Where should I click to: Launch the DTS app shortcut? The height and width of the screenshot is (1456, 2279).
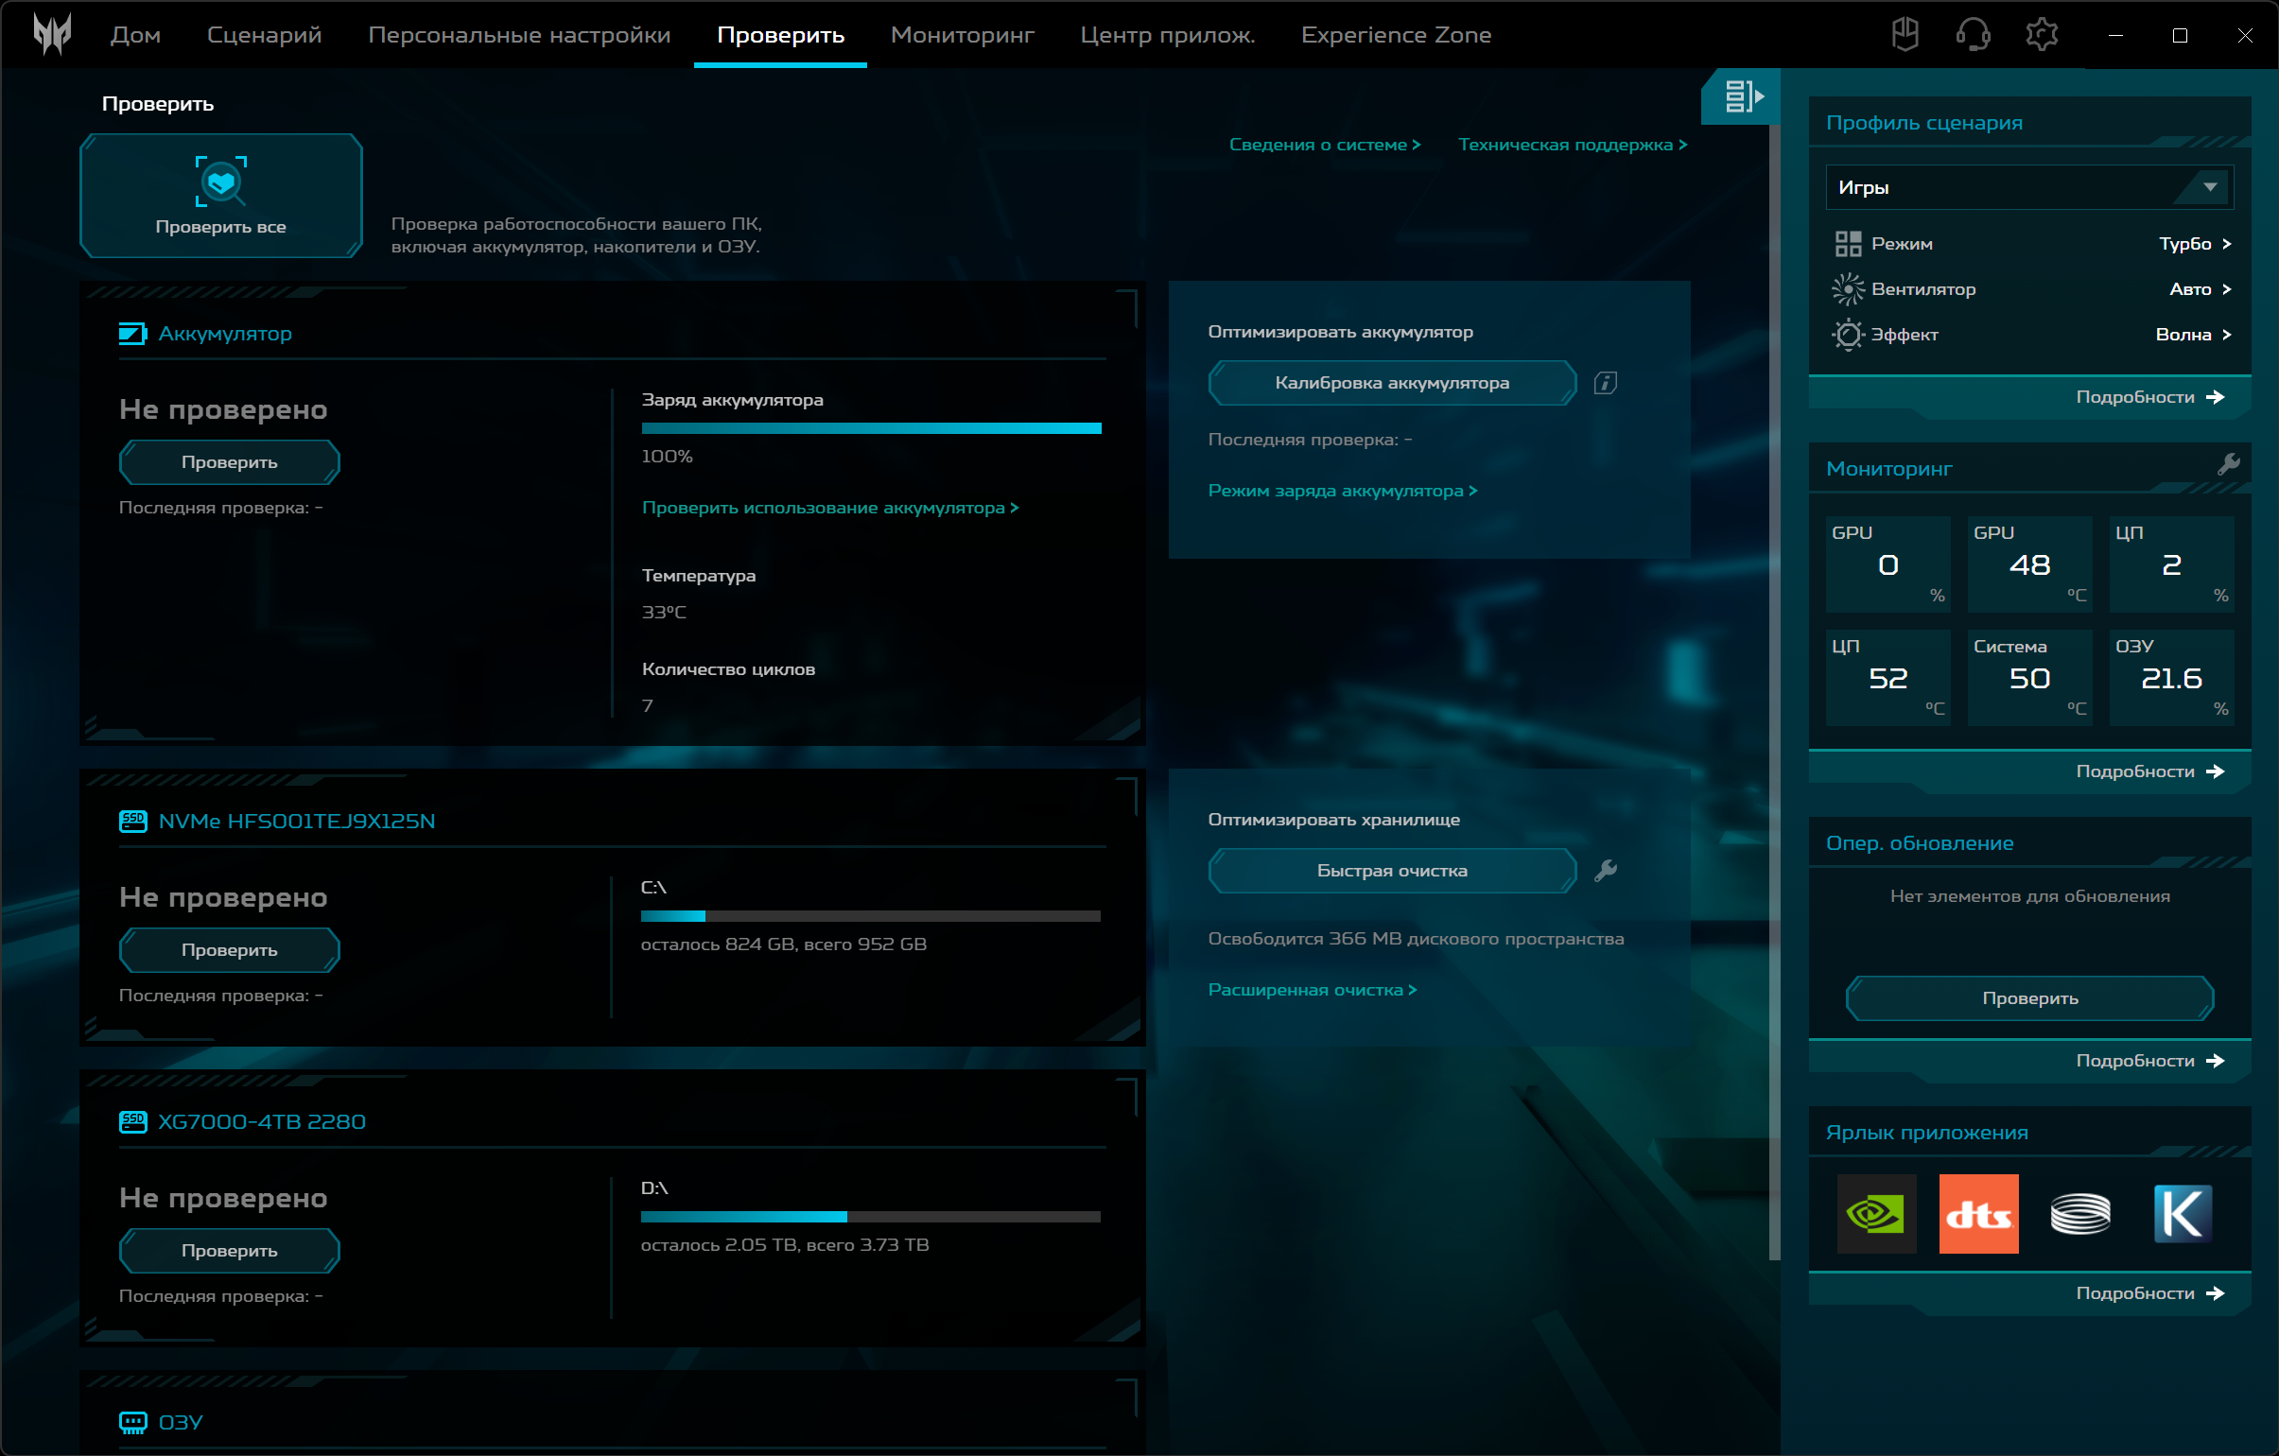click(x=1978, y=1214)
